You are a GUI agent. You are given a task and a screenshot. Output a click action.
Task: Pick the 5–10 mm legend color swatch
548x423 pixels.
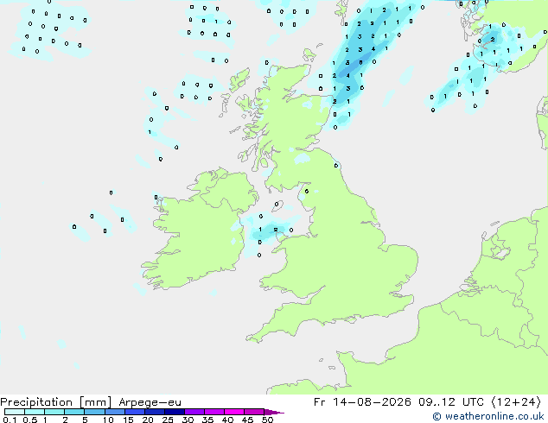[94, 412]
